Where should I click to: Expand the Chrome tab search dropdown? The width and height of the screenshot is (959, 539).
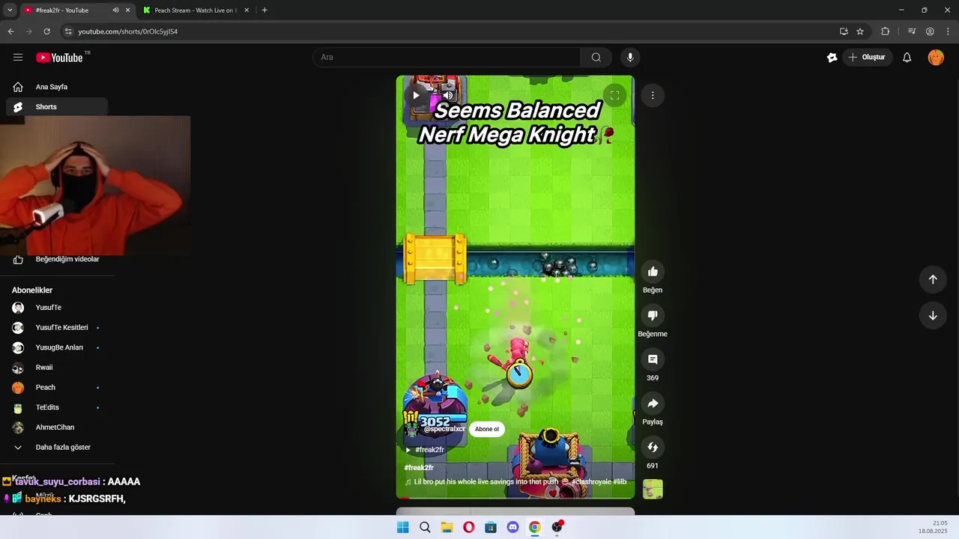tap(10, 10)
